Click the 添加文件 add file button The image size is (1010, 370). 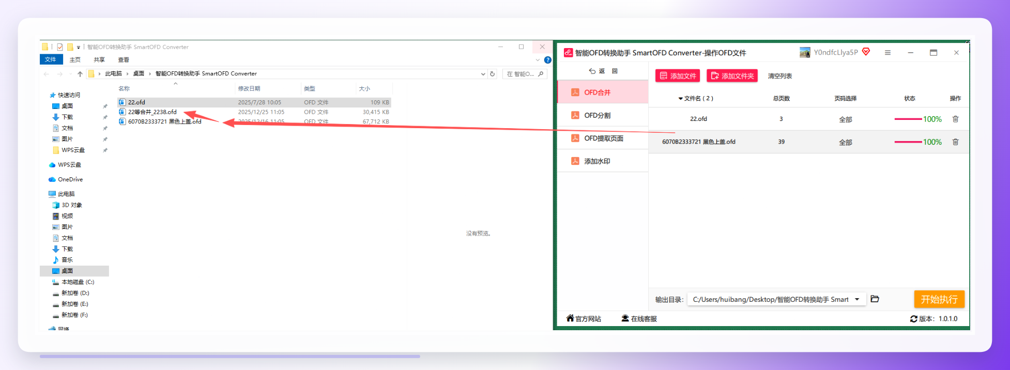click(x=678, y=76)
